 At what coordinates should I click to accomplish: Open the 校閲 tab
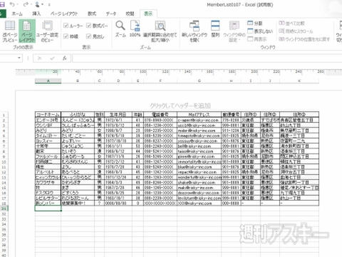click(x=130, y=14)
